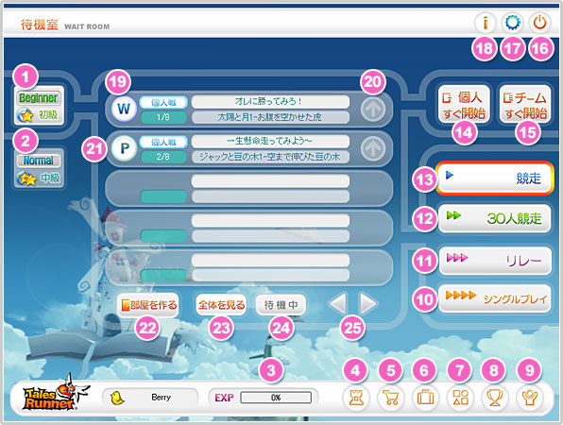Open the briefcase inventory icon
The width and height of the screenshot is (563, 425).
pyautogui.click(x=425, y=398)
